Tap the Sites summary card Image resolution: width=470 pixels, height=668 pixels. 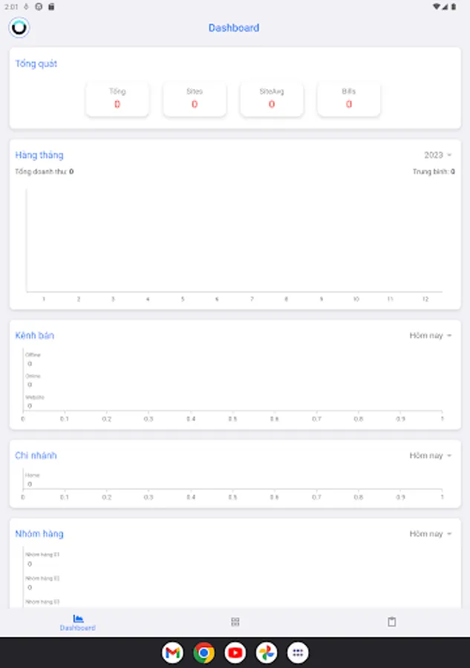point(195,99)
